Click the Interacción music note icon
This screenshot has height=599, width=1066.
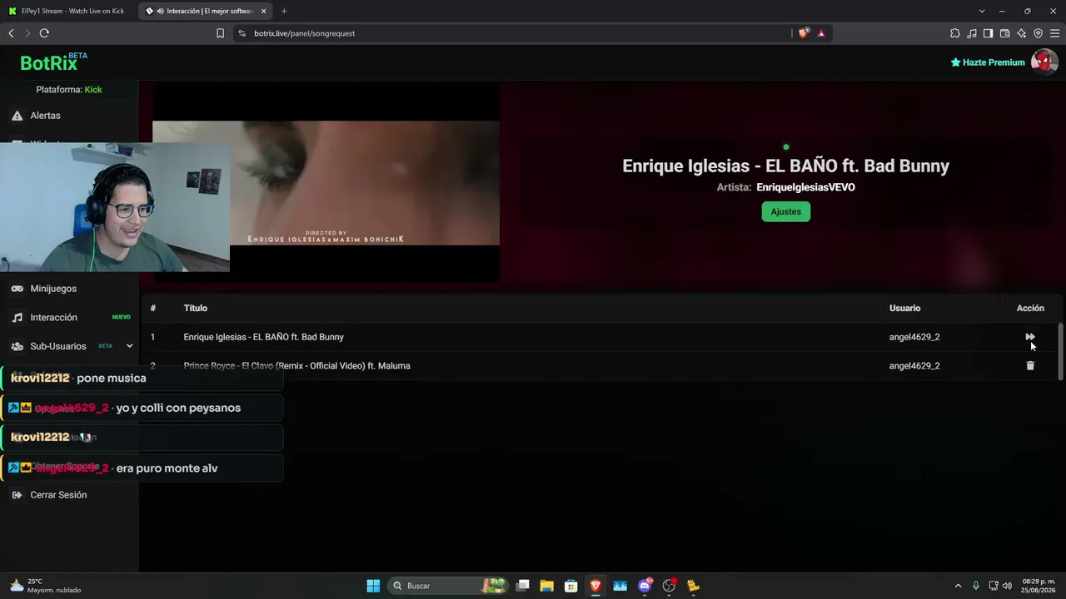tap(17, 317)
